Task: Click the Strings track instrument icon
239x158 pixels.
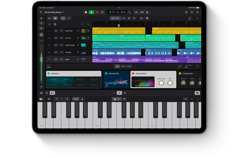Action: click(x=83, y=52)
